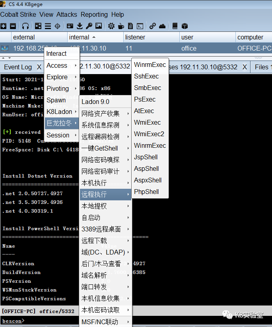Open Help via the book icon
The image size is (272, 327).
point(175,26)
